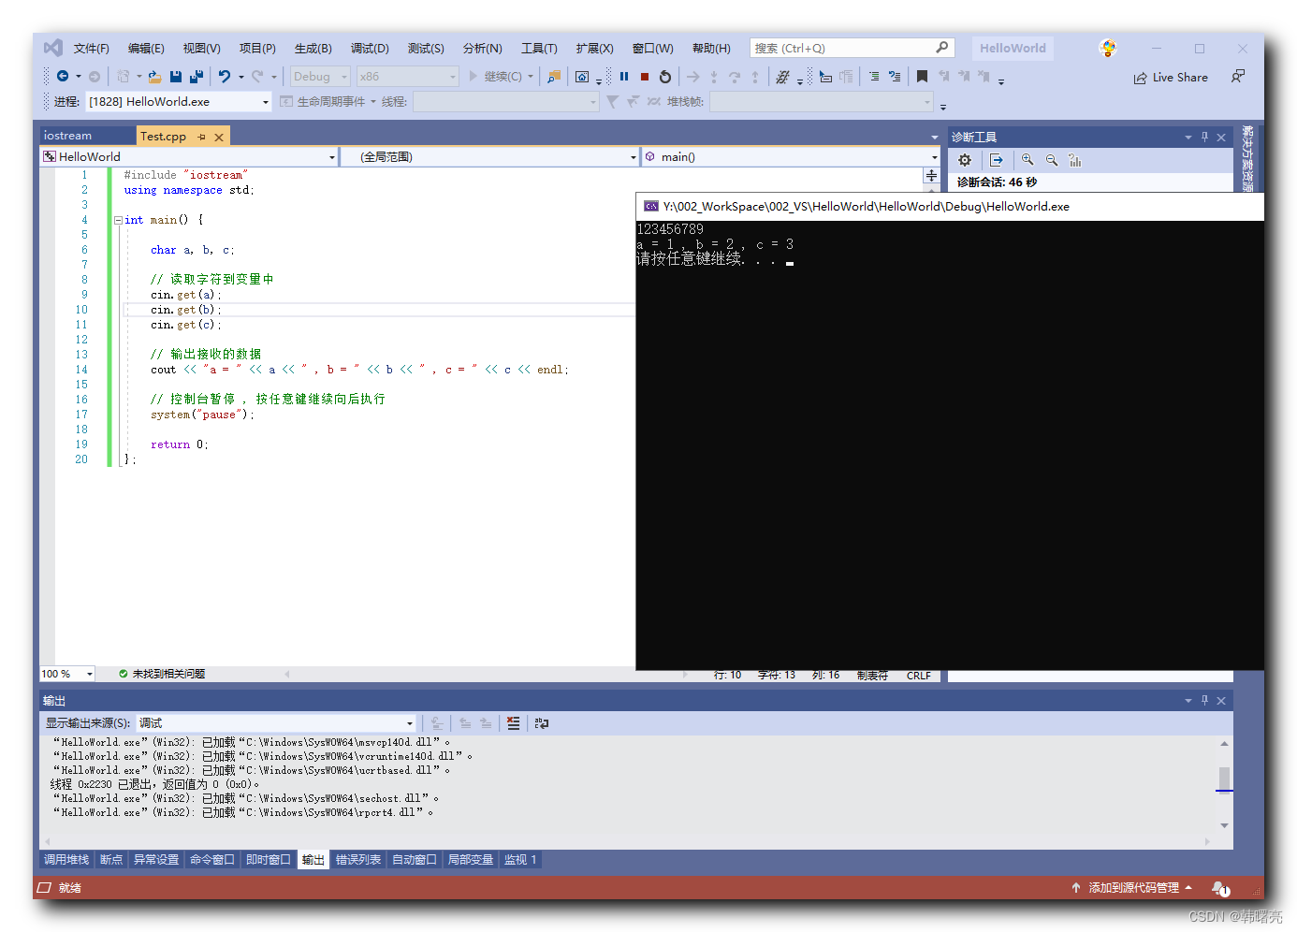This screenshot has height=932, width=1297.
Task: Click in the 搜索 (Ctrl+Q) search box
Action: point(852,48)
